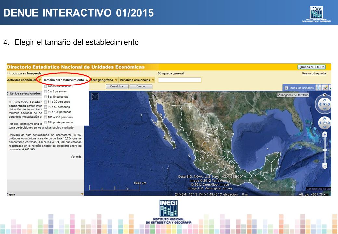This screenshot has width=338, height=234.
Task: Check the Todos los tamaños checkbox
Action: [x=45, y=86]
